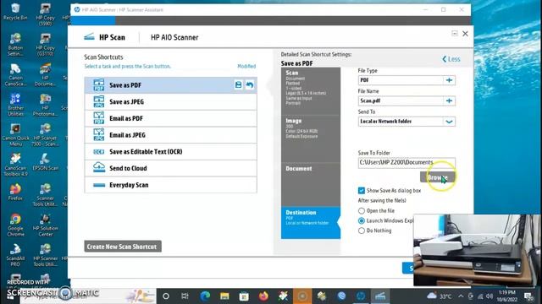Click the taskbar clock showing 1:19 PM
542x304 pixels.
[x=506, y=296]
